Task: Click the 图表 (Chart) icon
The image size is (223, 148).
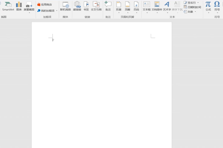Action: pos(19,6)
